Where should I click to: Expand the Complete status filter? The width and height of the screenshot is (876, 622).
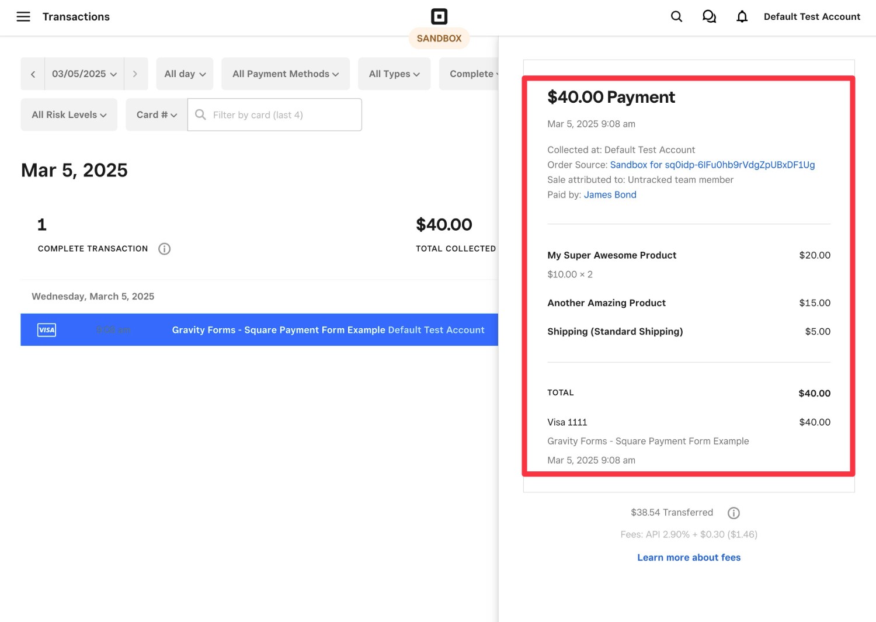[469, 74]
